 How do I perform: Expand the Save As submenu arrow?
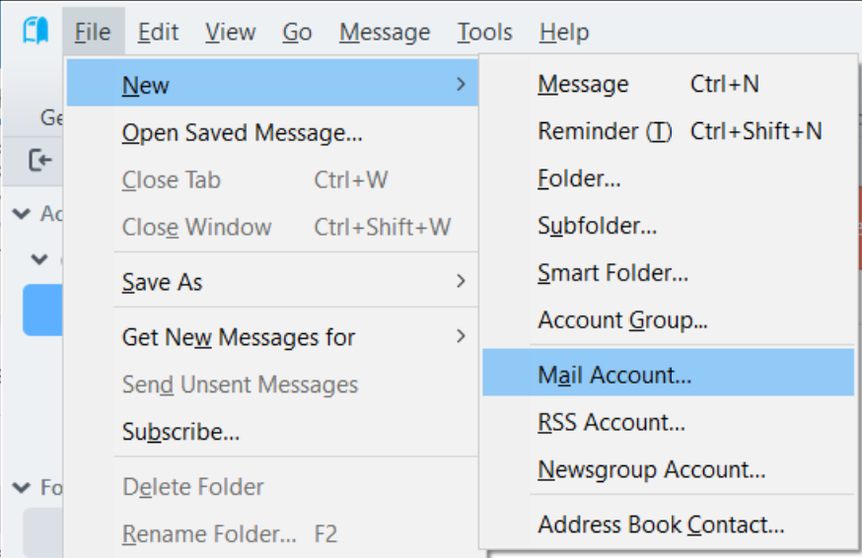[x=460, y=282]
